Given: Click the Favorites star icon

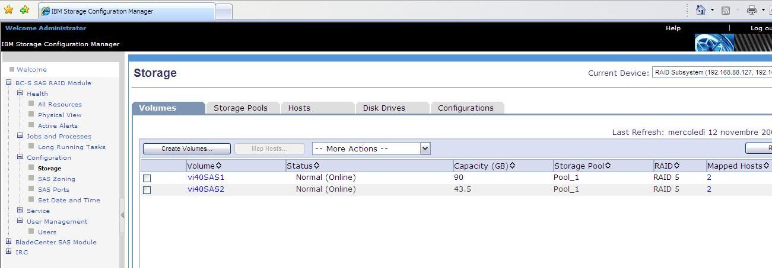Looking at the screenshot, I should 8,10.
